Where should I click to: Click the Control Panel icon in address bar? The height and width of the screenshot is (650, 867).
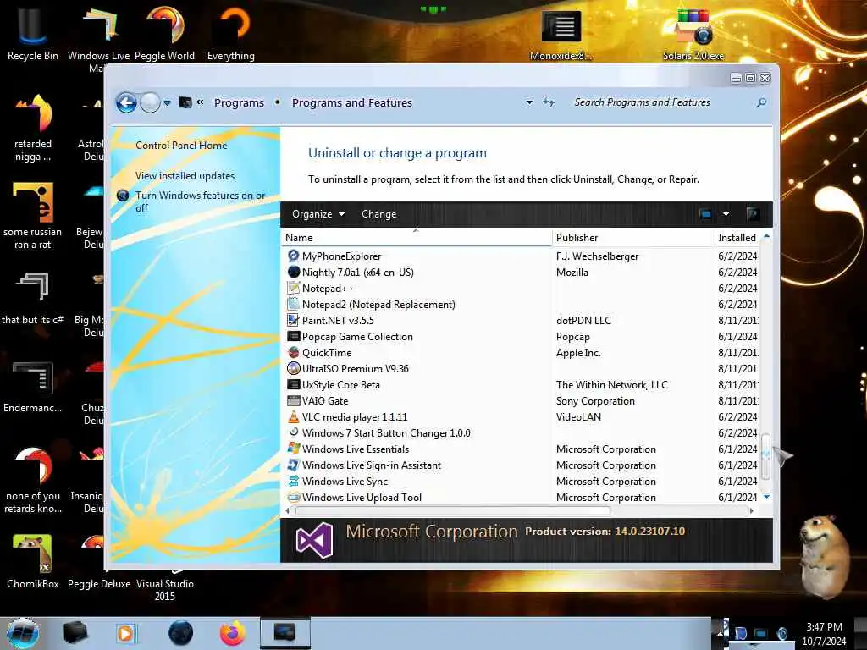coord(185,102)
